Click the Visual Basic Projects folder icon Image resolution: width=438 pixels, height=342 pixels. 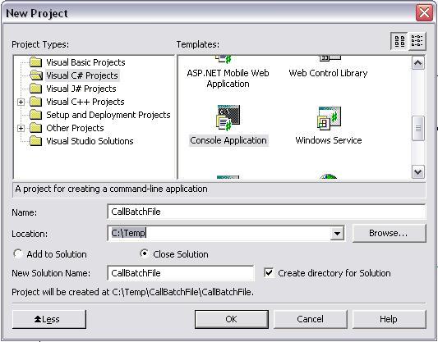click(x=36, y=62)
